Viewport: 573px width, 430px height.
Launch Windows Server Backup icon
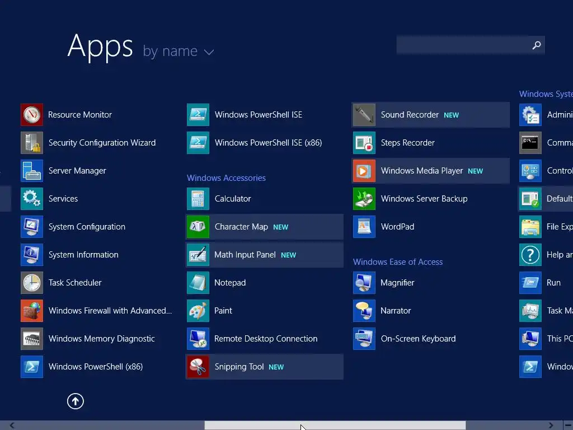[x=364, y=199]
